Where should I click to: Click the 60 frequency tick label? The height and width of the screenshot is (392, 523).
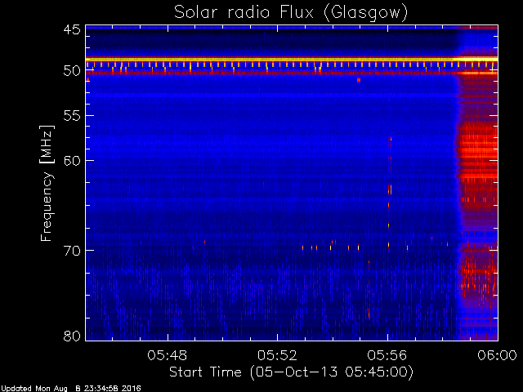(72, 161)
